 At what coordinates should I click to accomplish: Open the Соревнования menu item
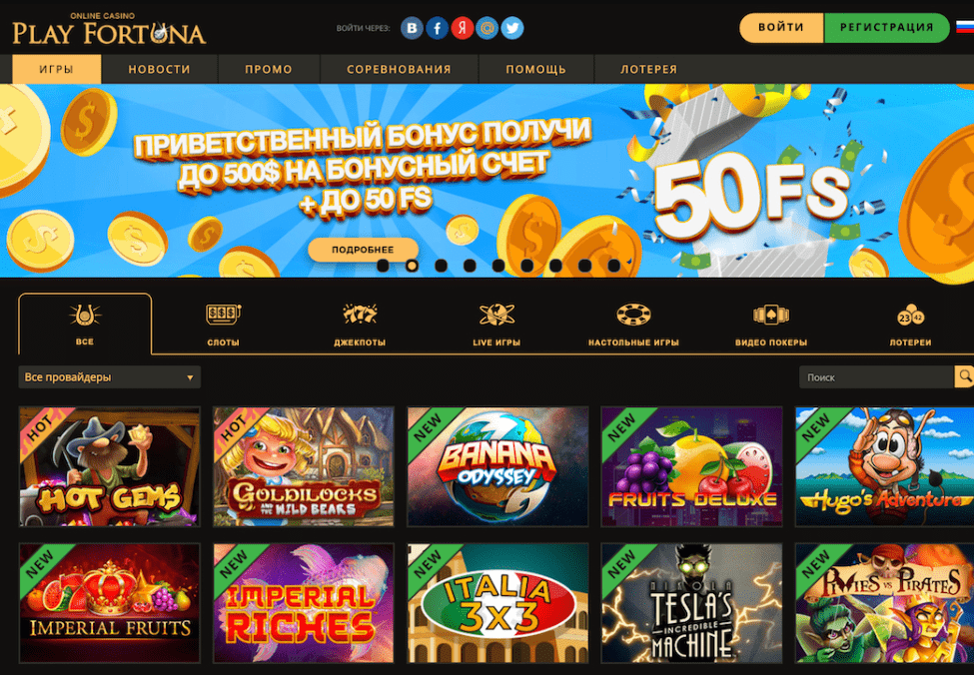point(399,69)
